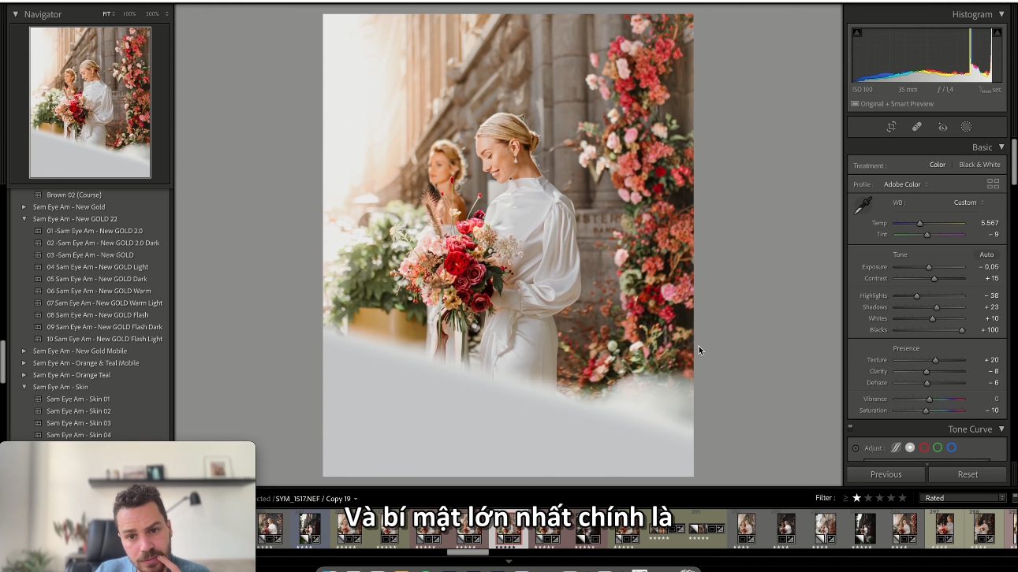Expand the Sam Eye Am - New Gold preset folder
Viewport: 1018px width, 572px height.
click(x=24, y=206)
